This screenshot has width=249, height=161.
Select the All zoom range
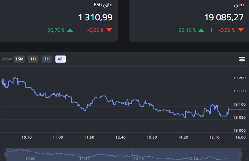tap(60, 59)
